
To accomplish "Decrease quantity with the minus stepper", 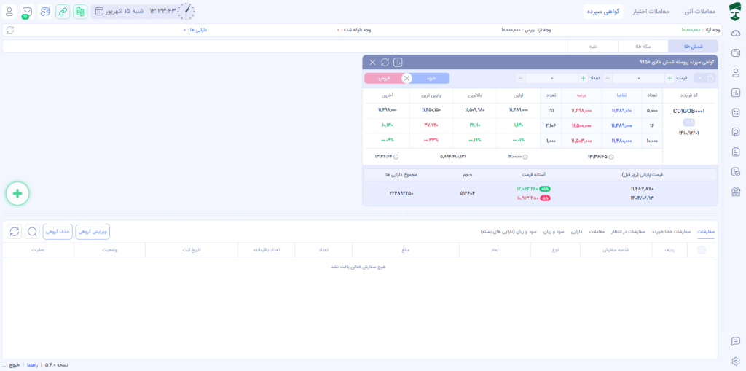I will click(520, 78).
